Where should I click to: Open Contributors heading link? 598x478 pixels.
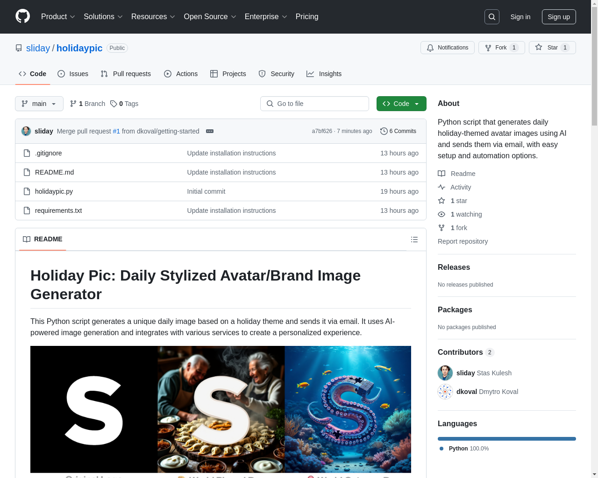[466, 352]
